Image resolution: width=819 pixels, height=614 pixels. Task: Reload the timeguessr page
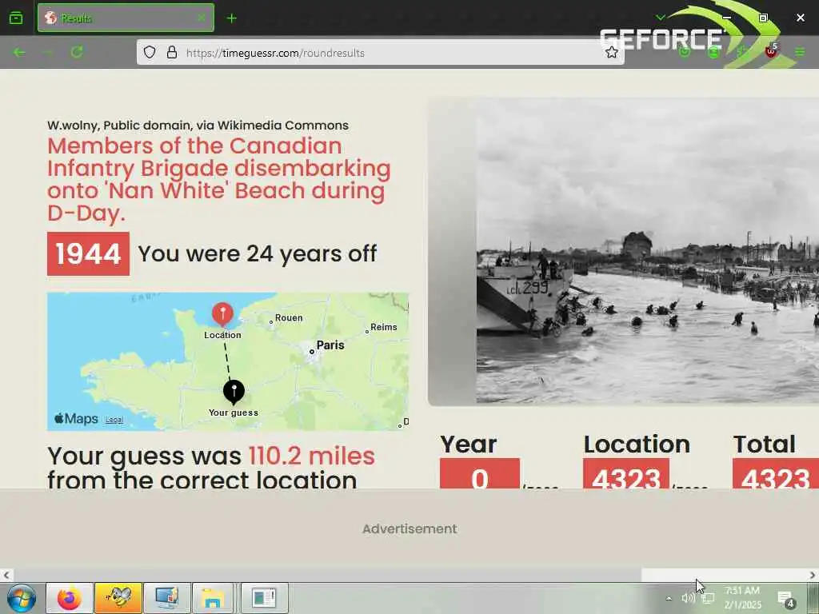coord(77,52)
